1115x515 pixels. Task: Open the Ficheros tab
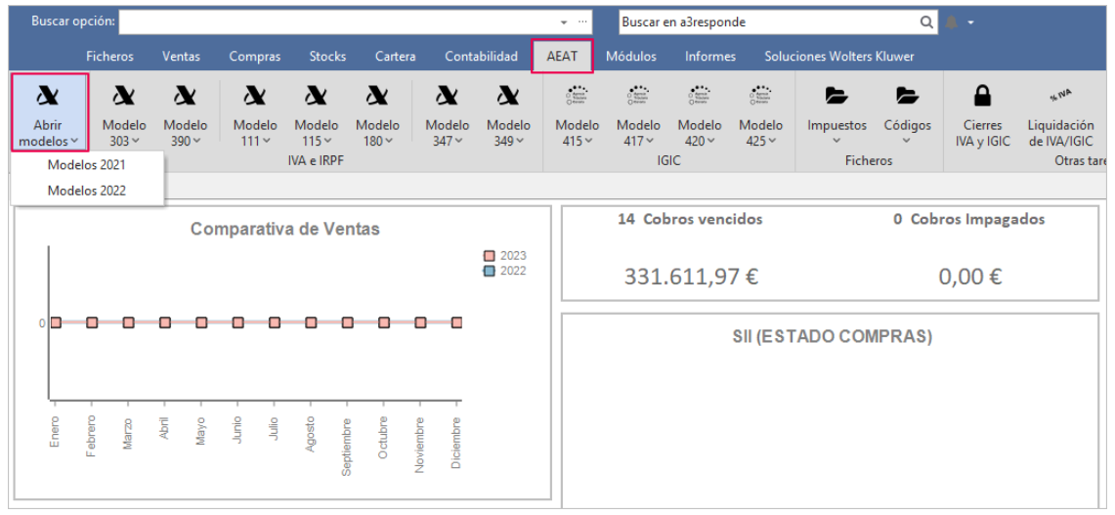tap(109, 57)
